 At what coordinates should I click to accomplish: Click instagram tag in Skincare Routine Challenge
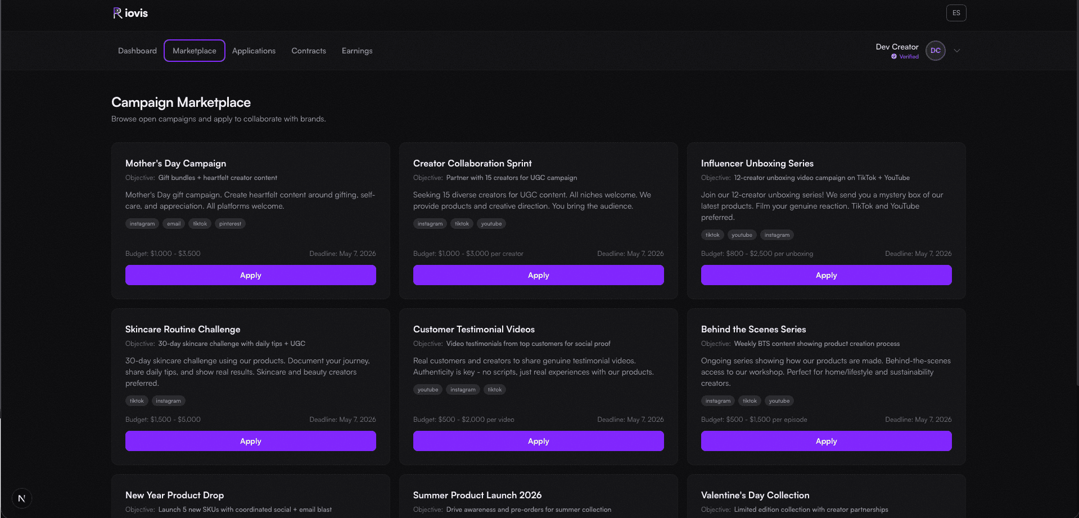pyautogui.click(x=168, y=401)
